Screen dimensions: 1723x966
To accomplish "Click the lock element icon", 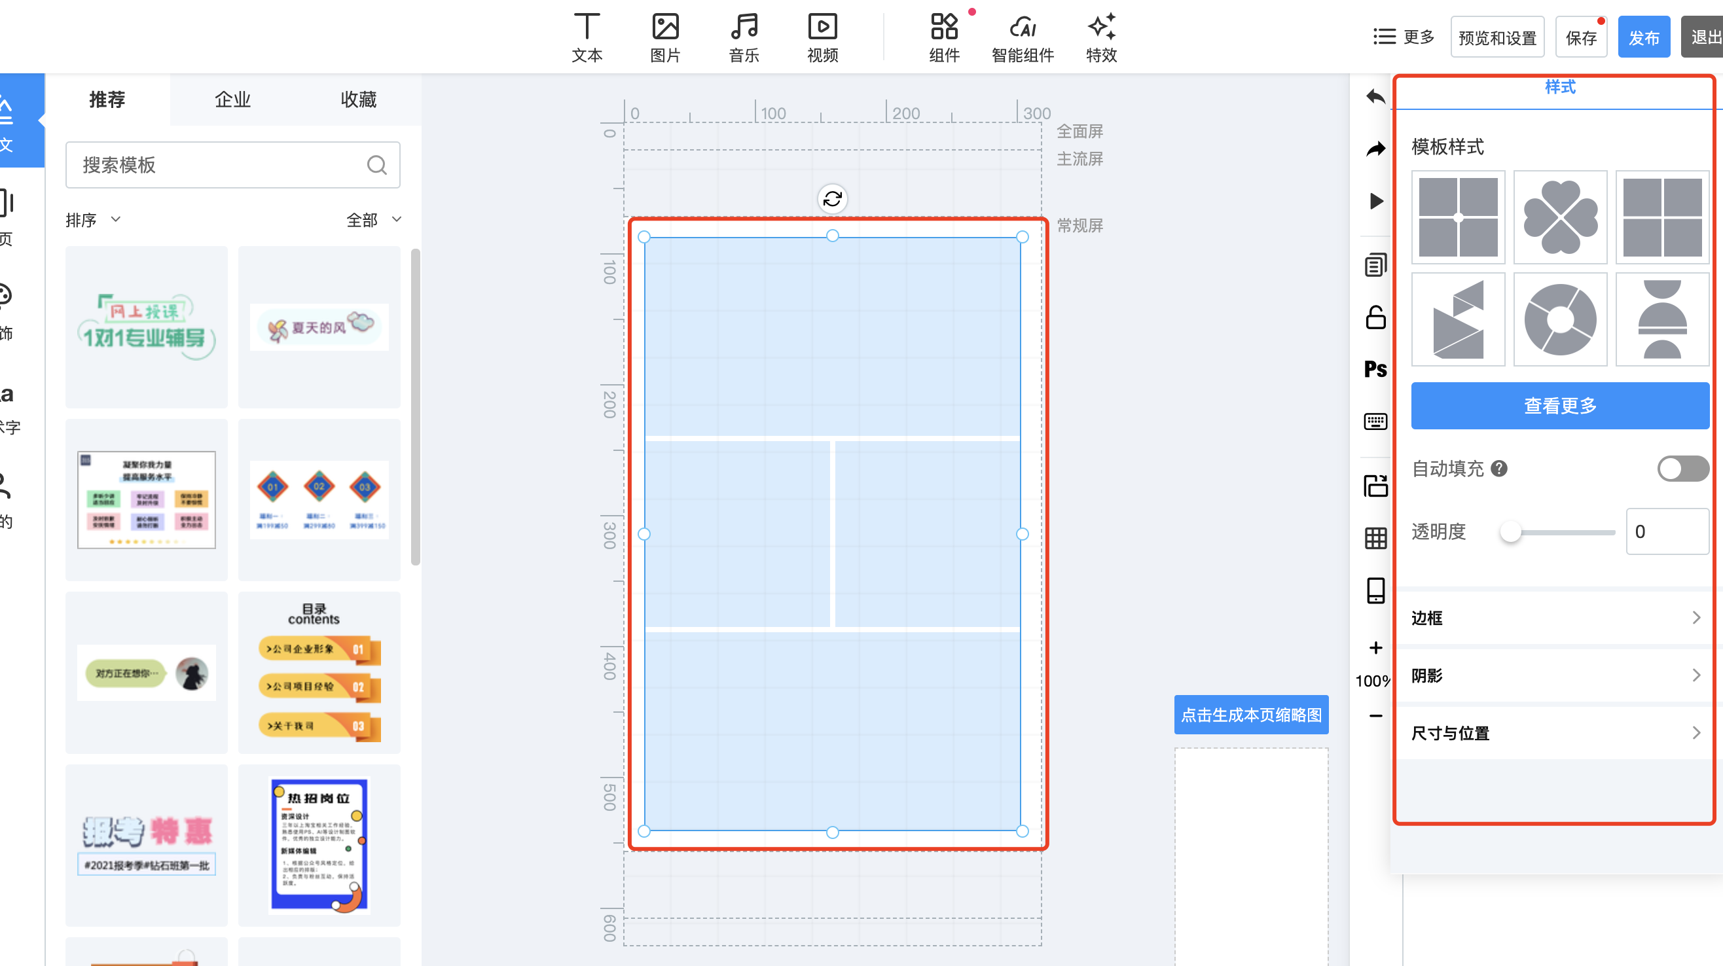I will tap(1375, 317).
